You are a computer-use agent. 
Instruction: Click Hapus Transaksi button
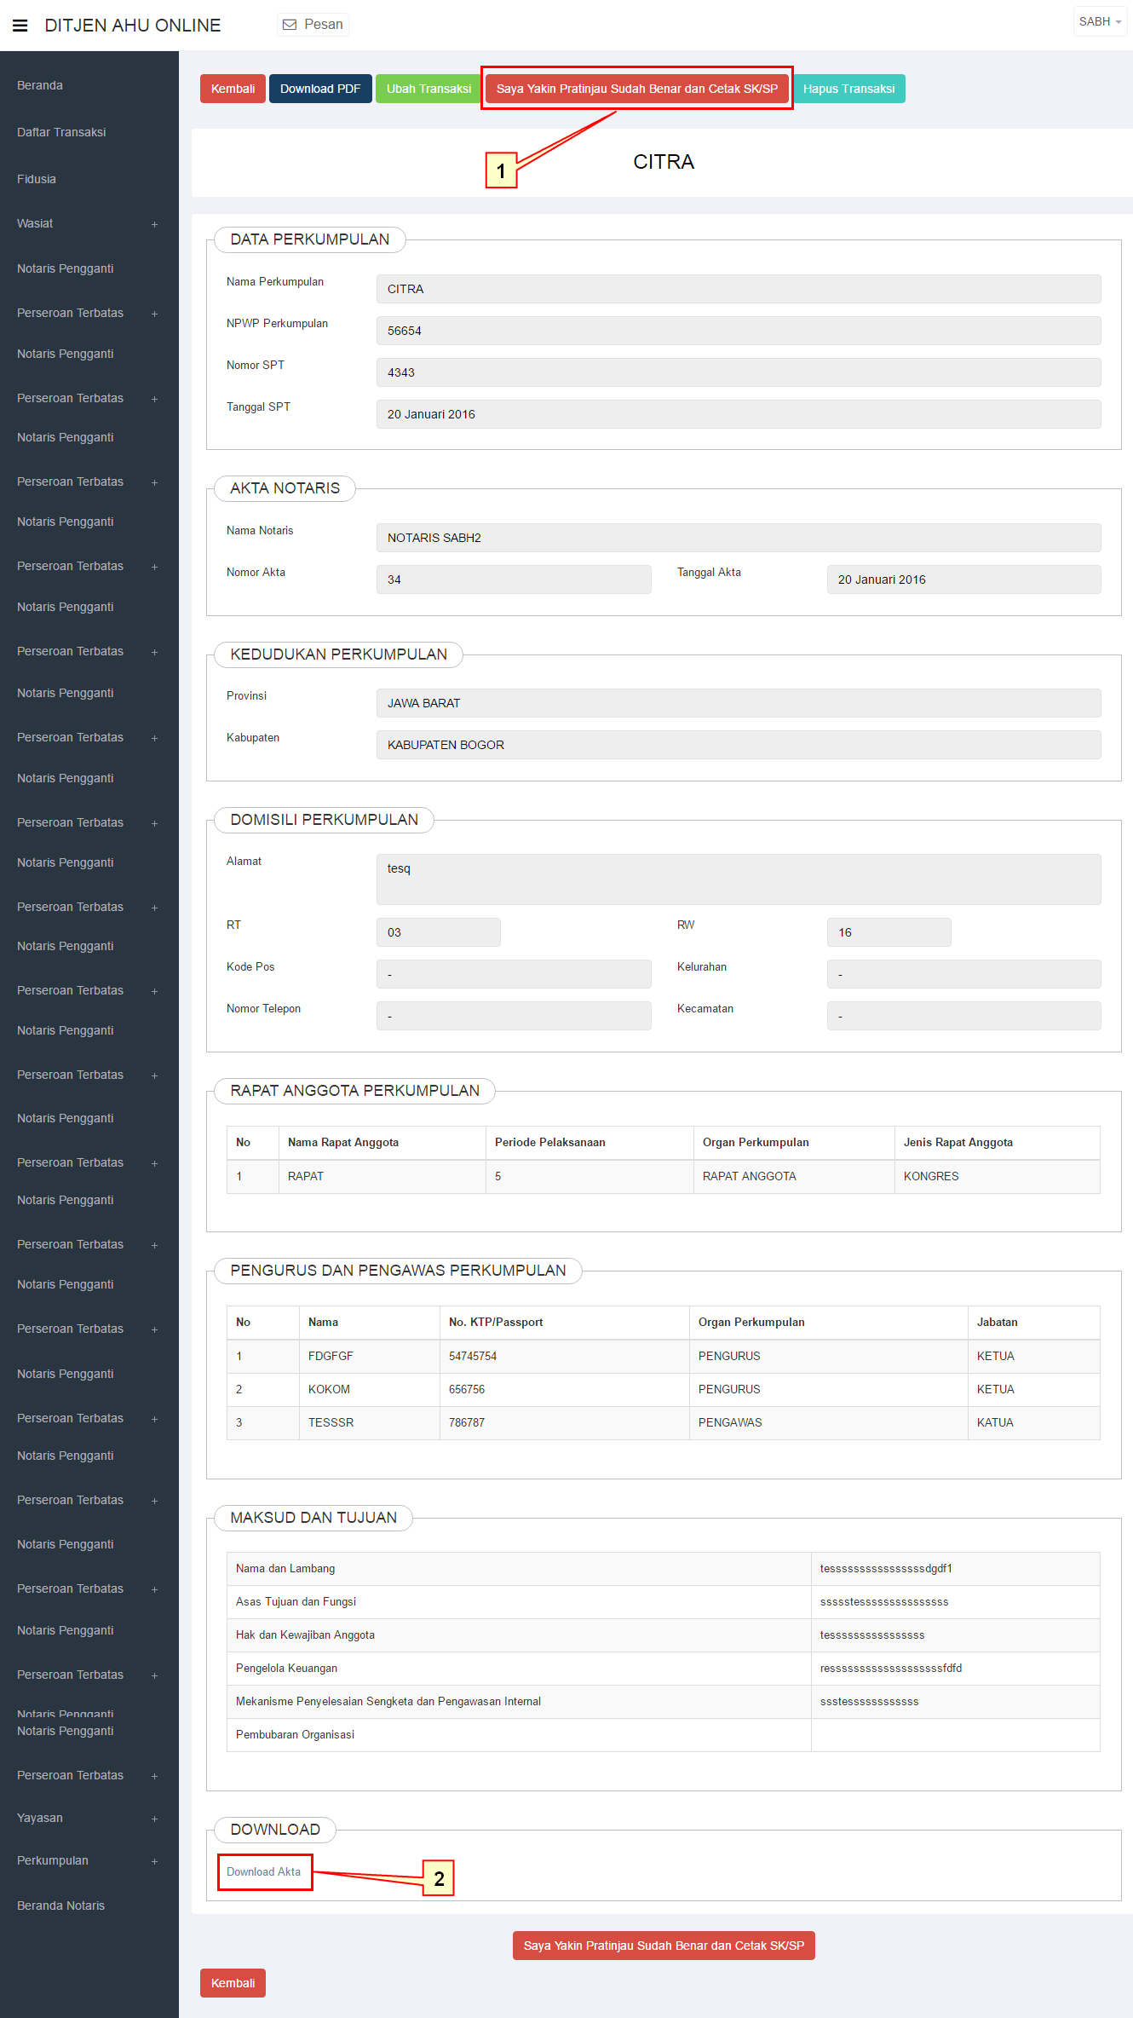tap(848, 89)
